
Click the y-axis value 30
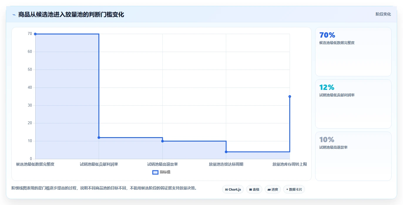point(30,105)
